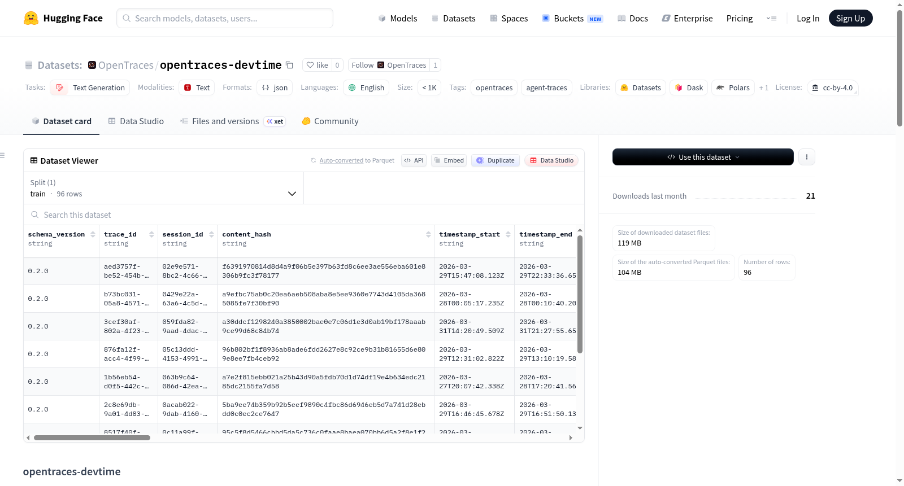Viewport: 904px width, 486px height.
Task: Click table scroll-up arrow
Action: (x=580, y=230)
